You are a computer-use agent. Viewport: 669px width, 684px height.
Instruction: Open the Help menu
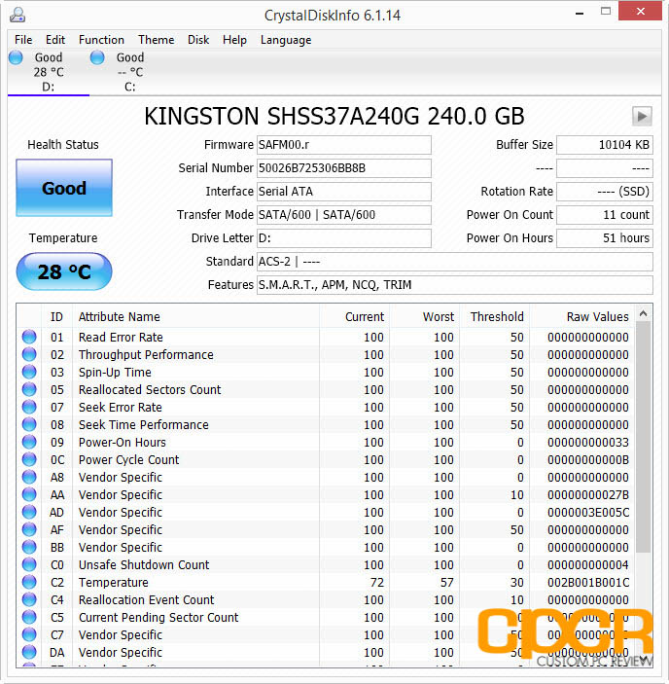coord(234,40)
